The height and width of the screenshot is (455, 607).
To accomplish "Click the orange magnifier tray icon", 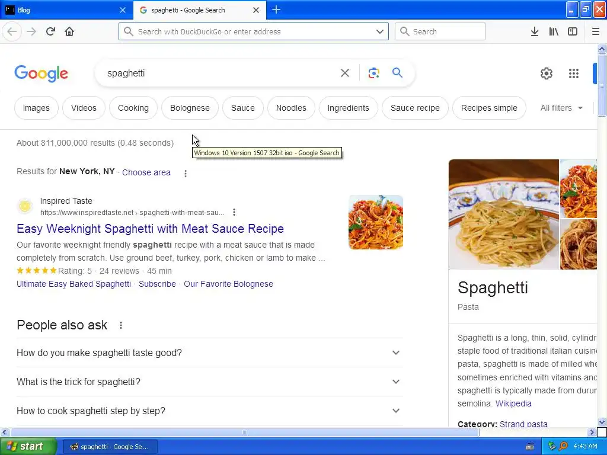I will pyautogui.click(x=563, y=446).
